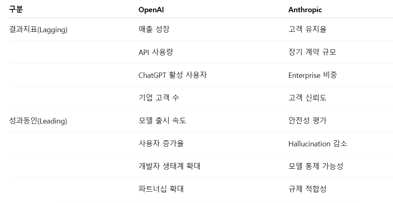Image resolution: width=393 pixels, height=203 pixels.
Task: Click the OpenAI column header
Action: [151, 10]
